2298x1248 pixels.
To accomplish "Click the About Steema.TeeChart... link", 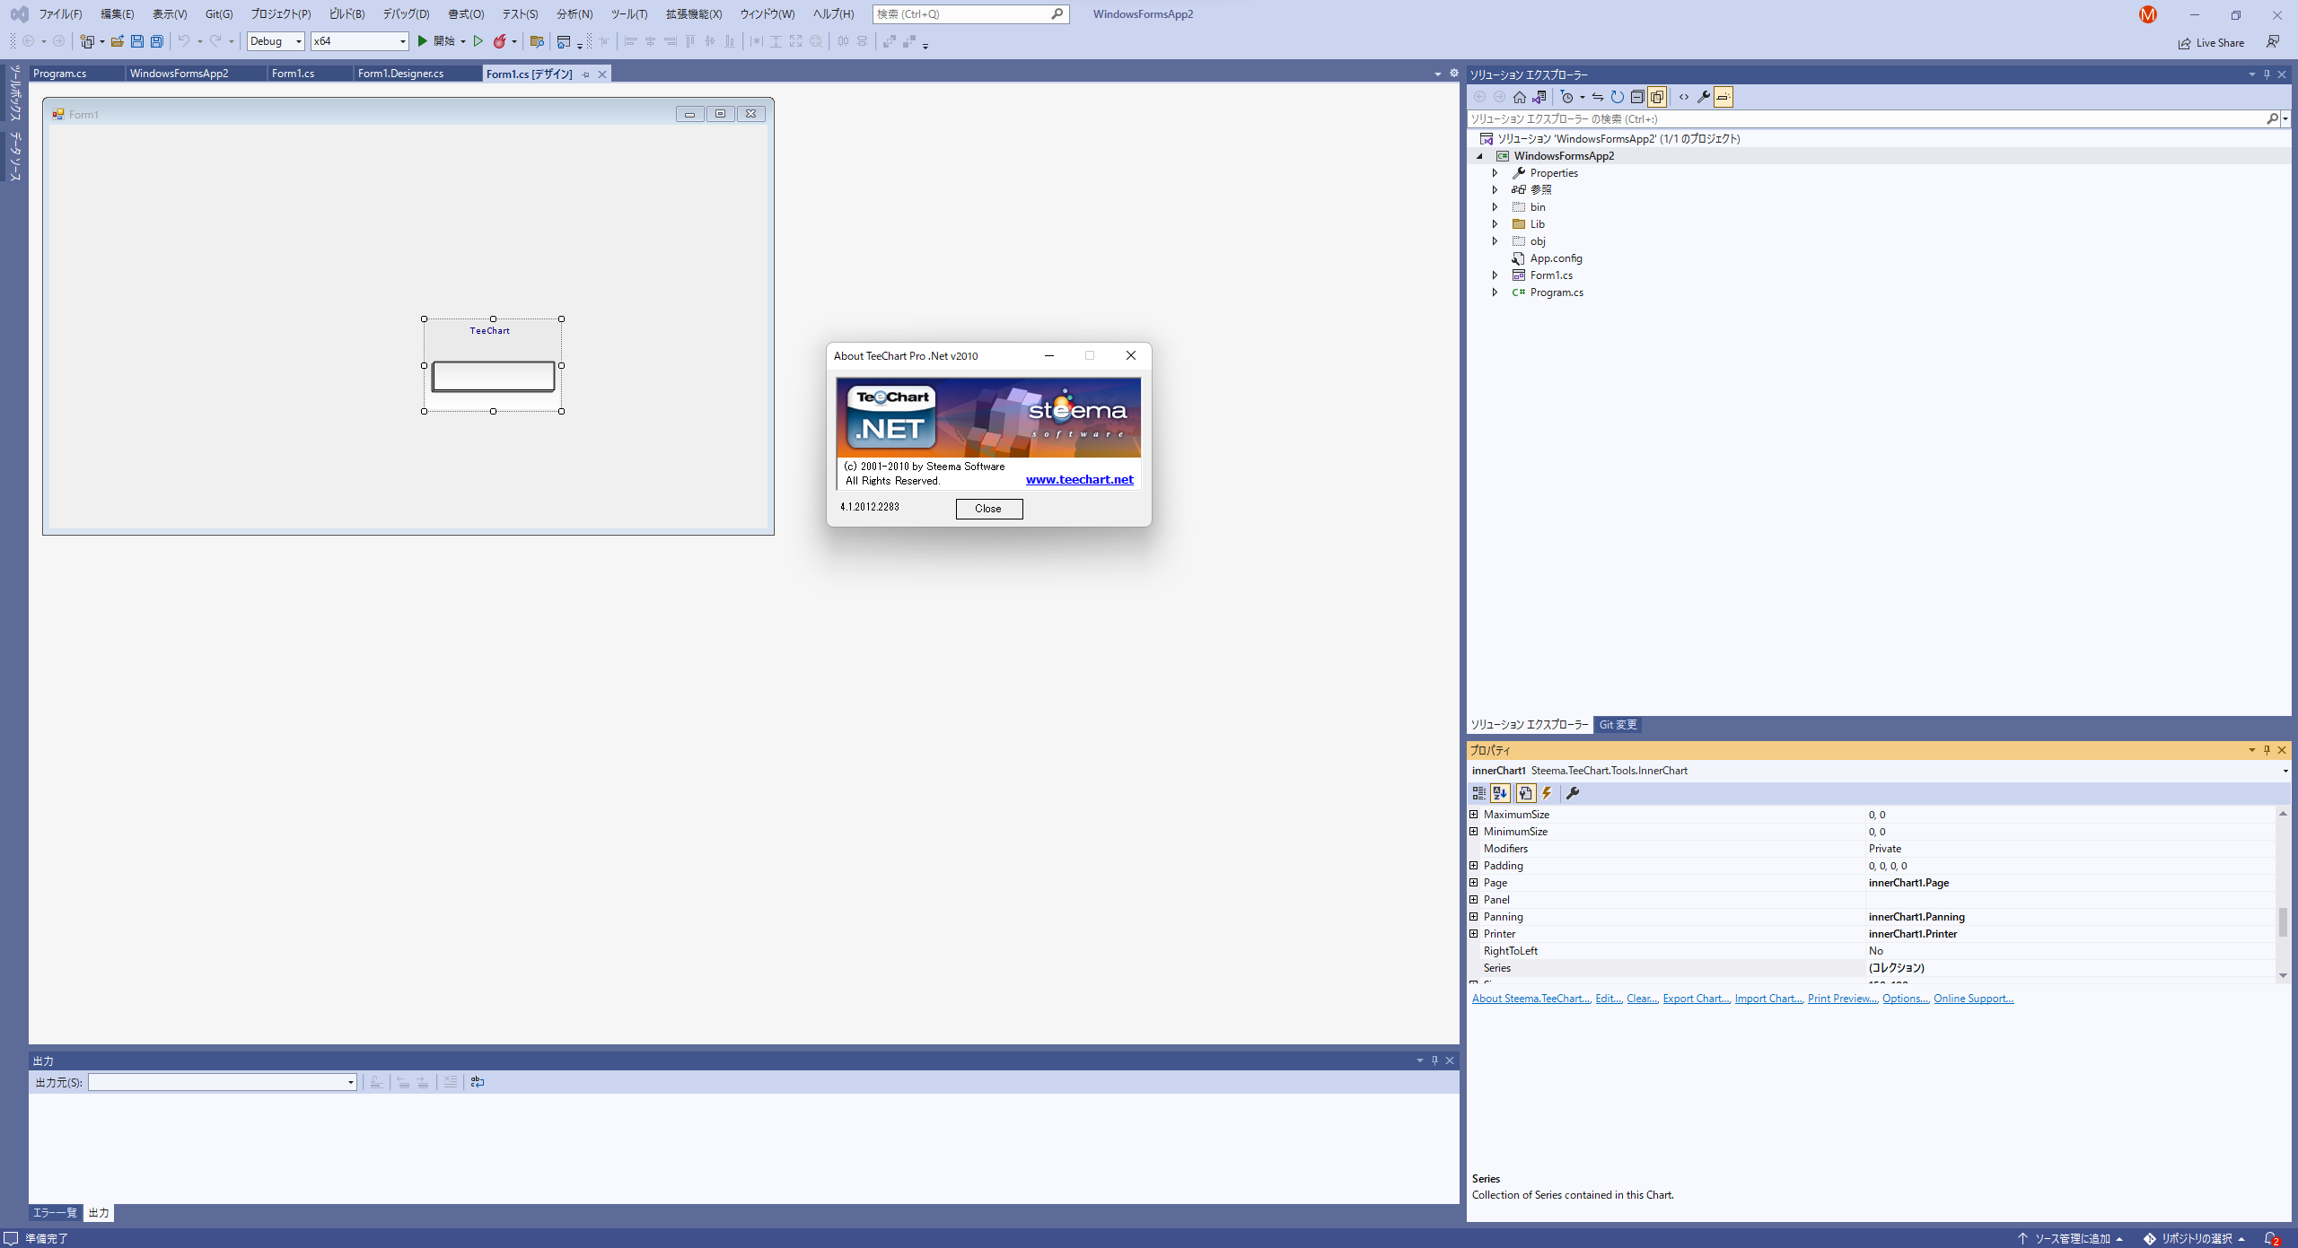I will [1531, 999].
